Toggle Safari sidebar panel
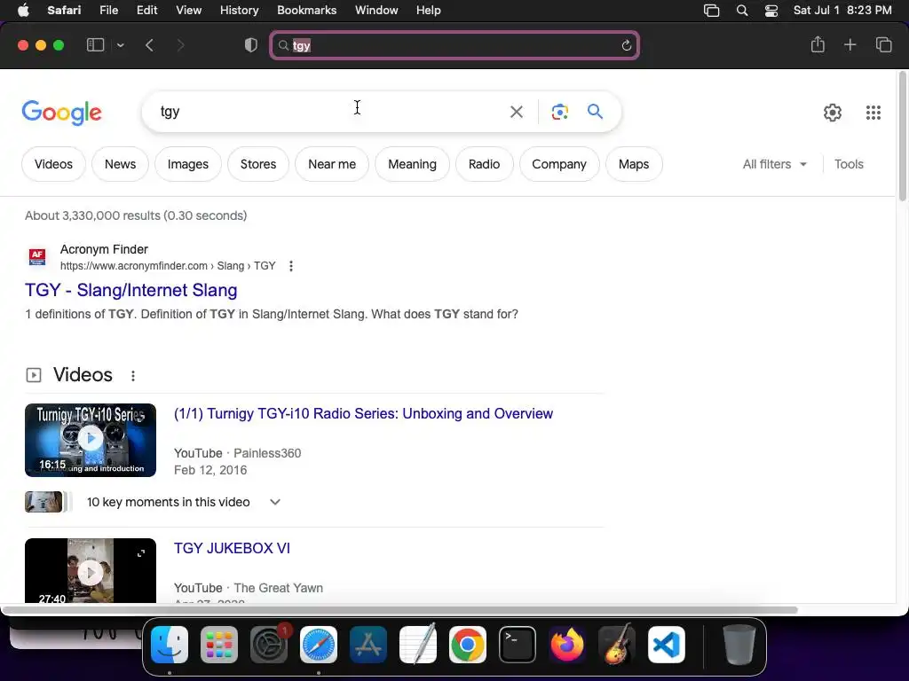The height and width of the screenshot is (681, 909). pos(95,45)
